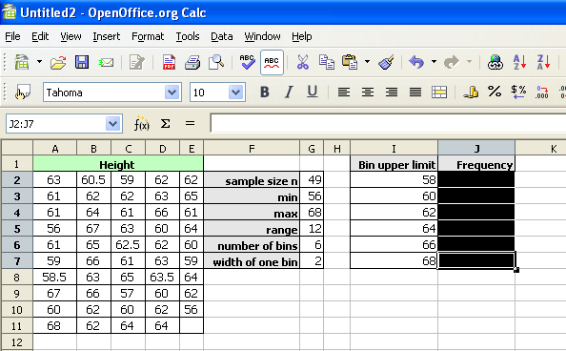Viewport: 566px width, 351px height.
Task: Click the Print File Directly icon
Action: click(192, 62)
